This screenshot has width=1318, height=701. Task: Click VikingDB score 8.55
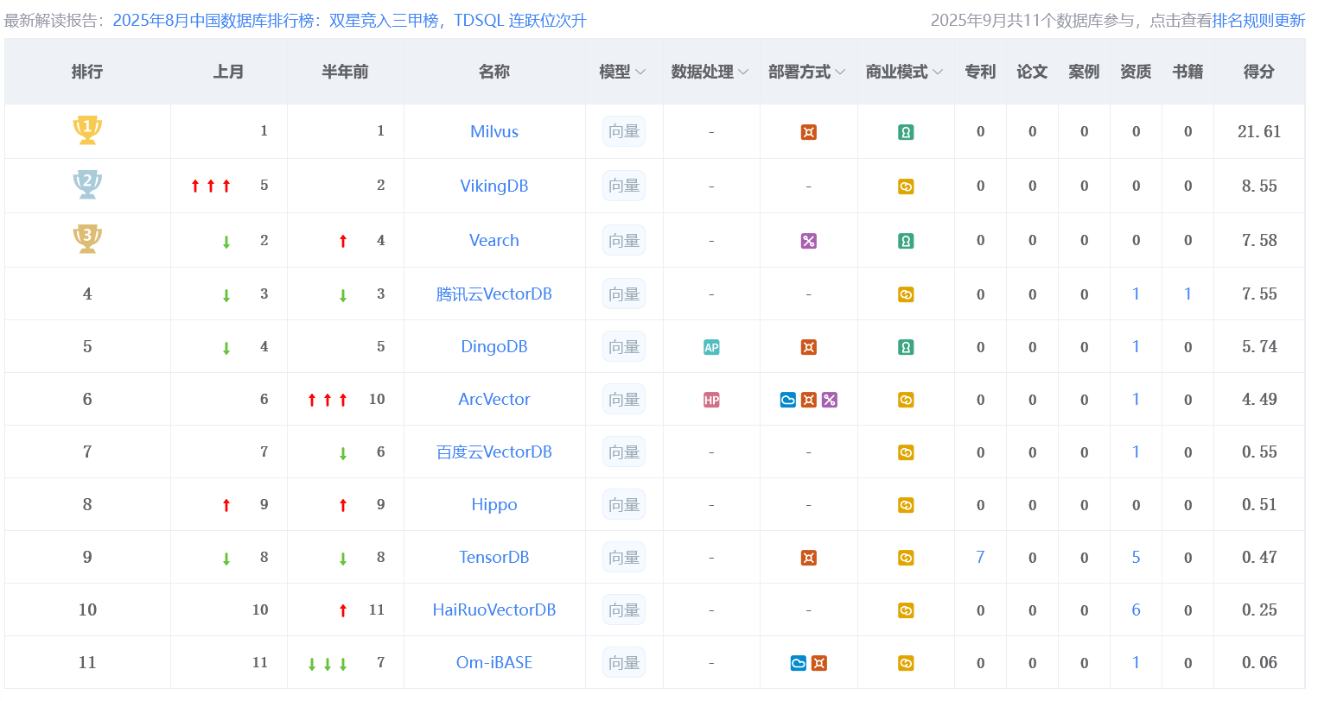pyautogui.click(x=1259, y=186)
